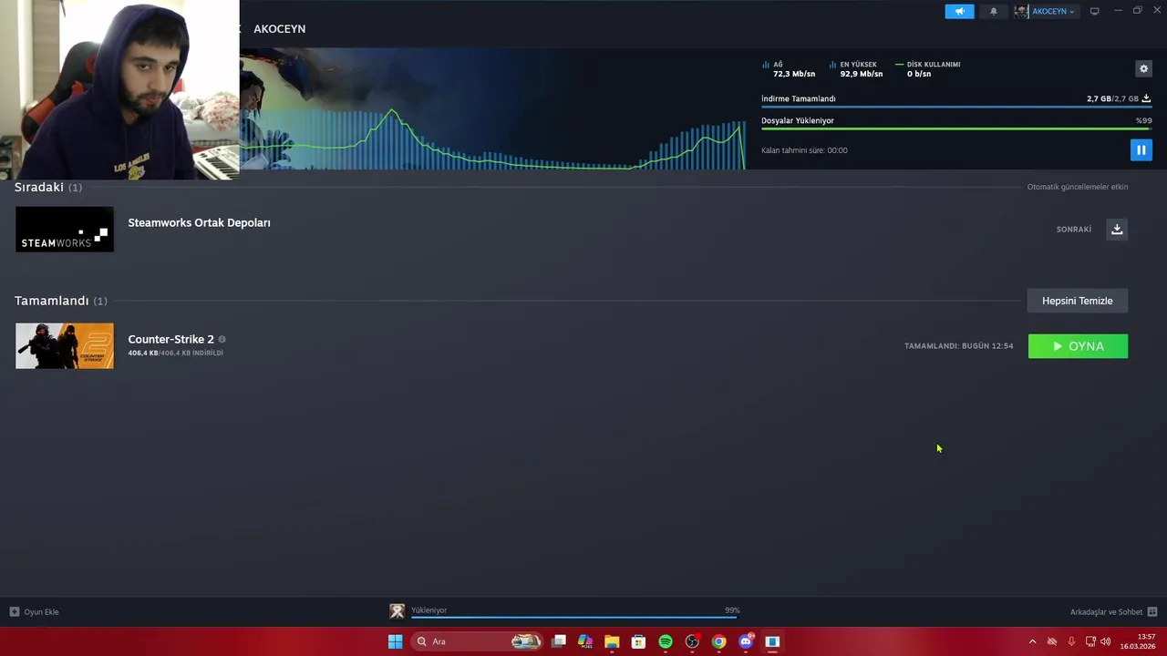The image size is (1167, 656).
Task: Click the game icon beside Yükleniyor
Action: (x=397, y=611)
